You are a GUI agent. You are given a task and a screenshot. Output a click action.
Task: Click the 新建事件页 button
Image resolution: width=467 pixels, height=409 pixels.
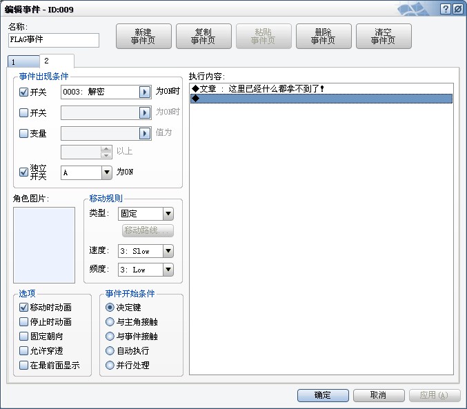point(143,36)
